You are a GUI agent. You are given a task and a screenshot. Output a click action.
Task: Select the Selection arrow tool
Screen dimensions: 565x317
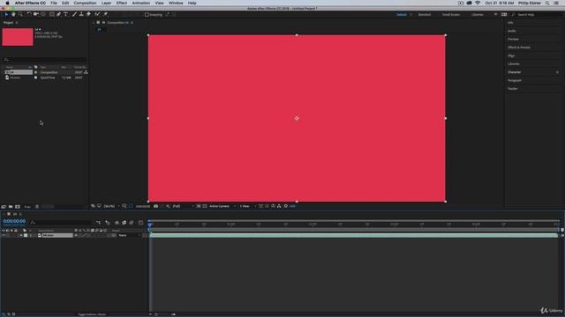click(x=6, y=14)
